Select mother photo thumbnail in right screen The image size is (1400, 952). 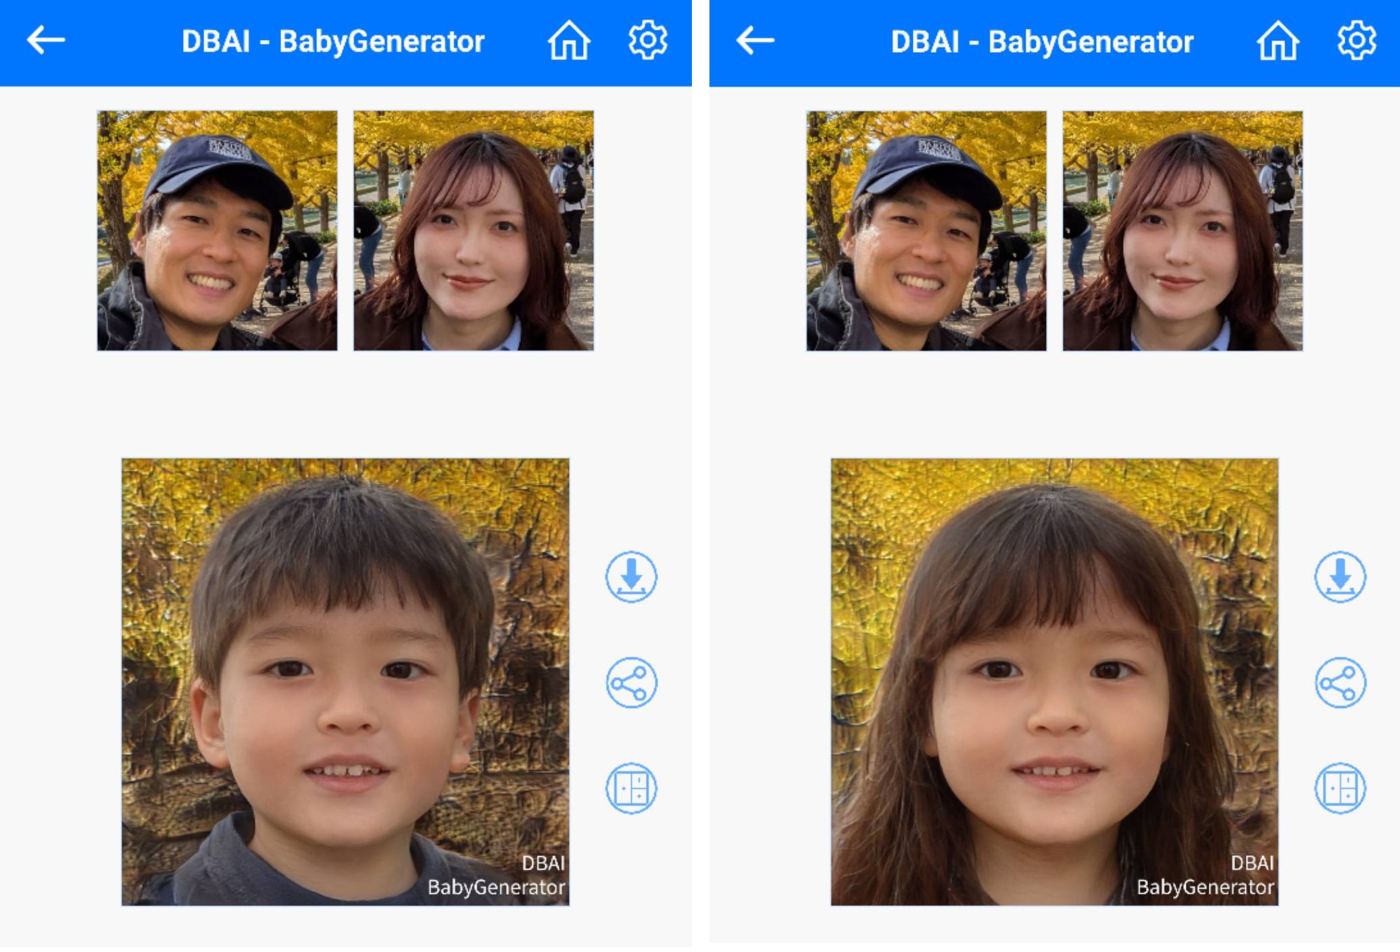1182,230
